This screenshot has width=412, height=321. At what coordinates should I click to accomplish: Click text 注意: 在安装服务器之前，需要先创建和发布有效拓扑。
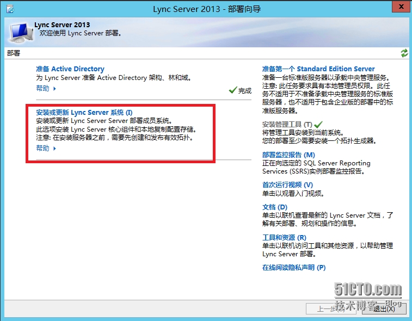[x=115, y=138]
